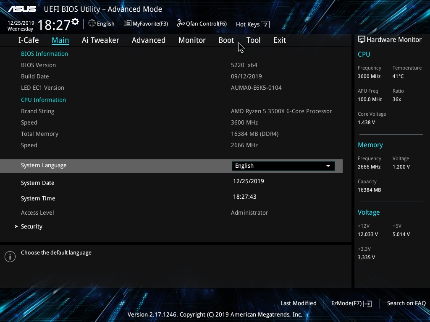Click the System Language dropdown arrow
The height and width of the screenshot is (322, 430).
(328, 166)
